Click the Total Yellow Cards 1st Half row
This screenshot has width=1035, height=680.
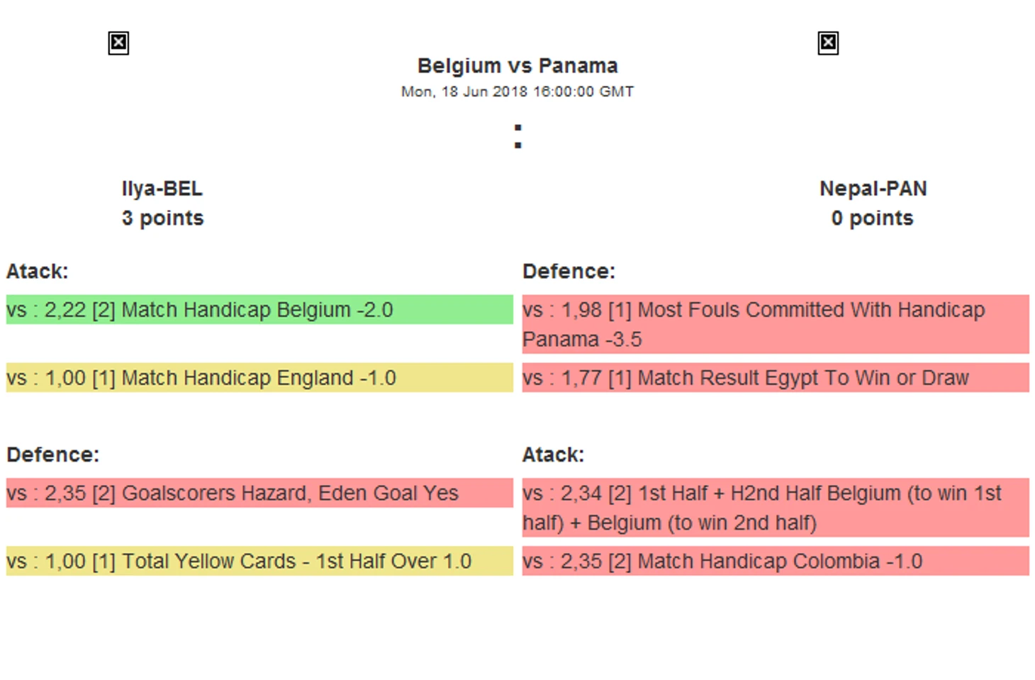(259, 561)
